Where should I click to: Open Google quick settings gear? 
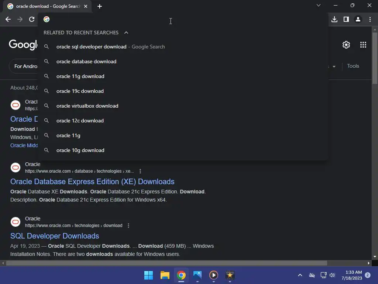346,45
